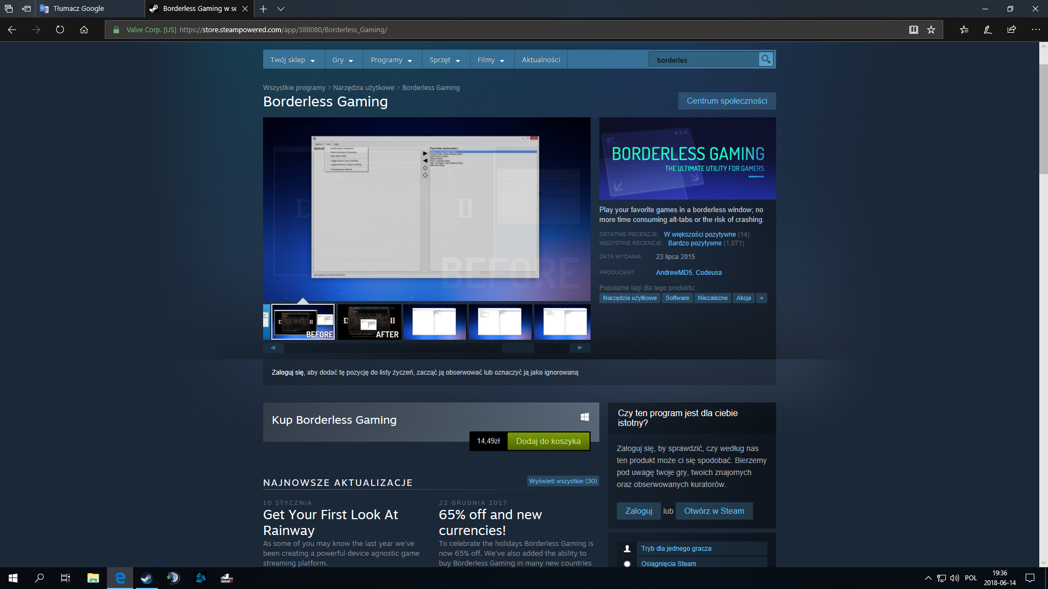The height and width of the screenshot is (589, 1048).
Task: Click the Dodaj do koszyka button
Action: (548, 441)
